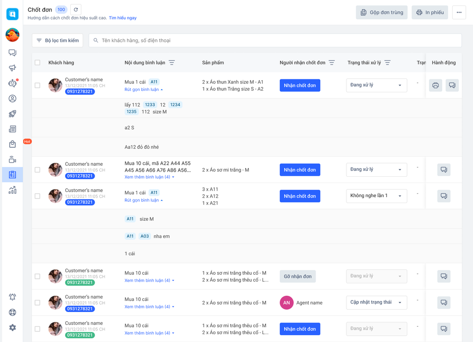473x342 pixels.
Task: Click the rocket icon in sidebar
Action: (x=12, y=114)
